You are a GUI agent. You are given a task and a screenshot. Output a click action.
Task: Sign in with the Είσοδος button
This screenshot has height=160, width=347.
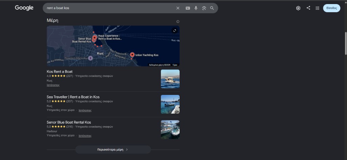(x=331, y=8)
